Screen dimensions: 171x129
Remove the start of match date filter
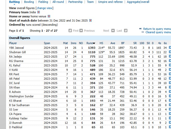[90, 21]
